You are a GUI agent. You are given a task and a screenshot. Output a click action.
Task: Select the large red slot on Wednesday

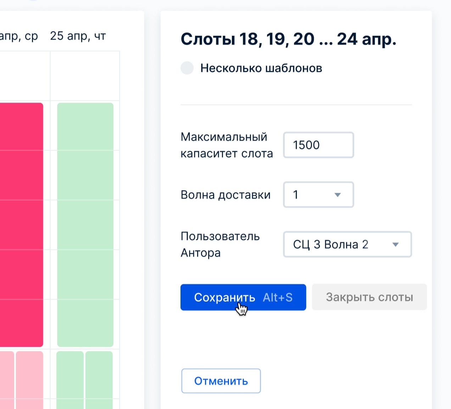21,224
